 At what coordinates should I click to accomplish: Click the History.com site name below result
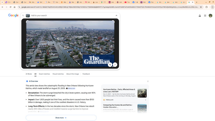[x=110, y=100]
